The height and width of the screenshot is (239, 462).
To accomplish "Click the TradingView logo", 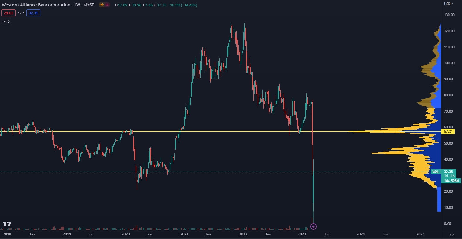I will point(7,224).
